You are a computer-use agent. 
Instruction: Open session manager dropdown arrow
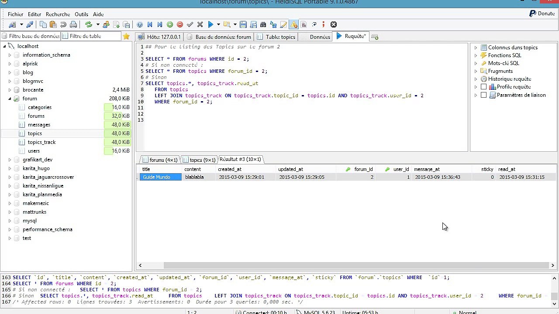coord(21,24)
